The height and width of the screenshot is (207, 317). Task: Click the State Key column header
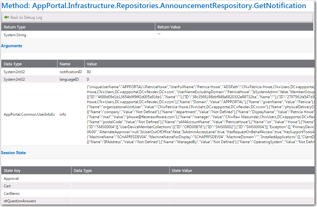click(x=12, y=170)
